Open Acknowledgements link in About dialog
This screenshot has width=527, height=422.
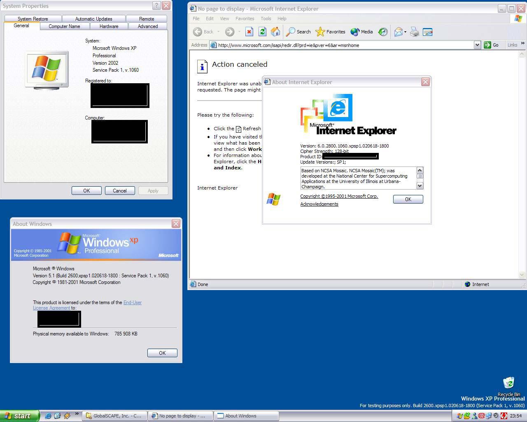[319, 204]
